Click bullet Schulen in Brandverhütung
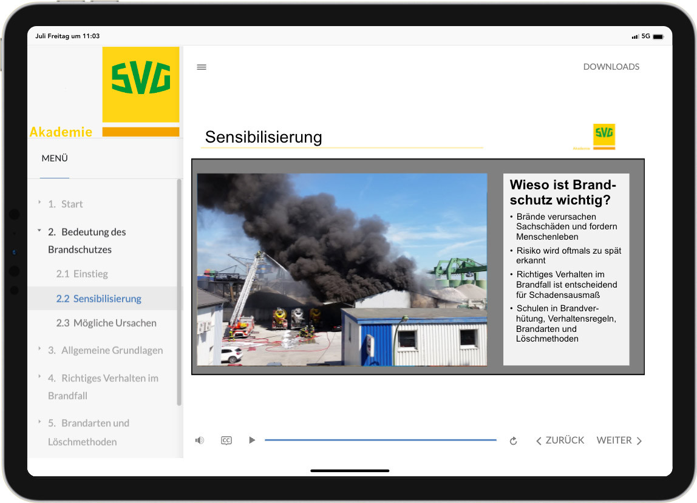The width and height of the screenshot is (697, 503). [x=563, y=323]
